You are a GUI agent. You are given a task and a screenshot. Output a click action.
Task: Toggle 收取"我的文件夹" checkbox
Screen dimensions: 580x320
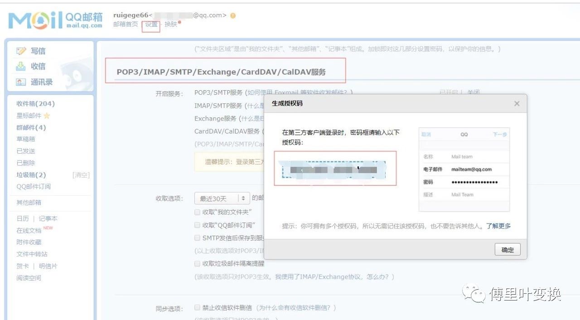197,212
